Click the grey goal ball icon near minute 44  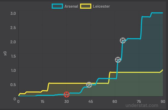point(89,85)
